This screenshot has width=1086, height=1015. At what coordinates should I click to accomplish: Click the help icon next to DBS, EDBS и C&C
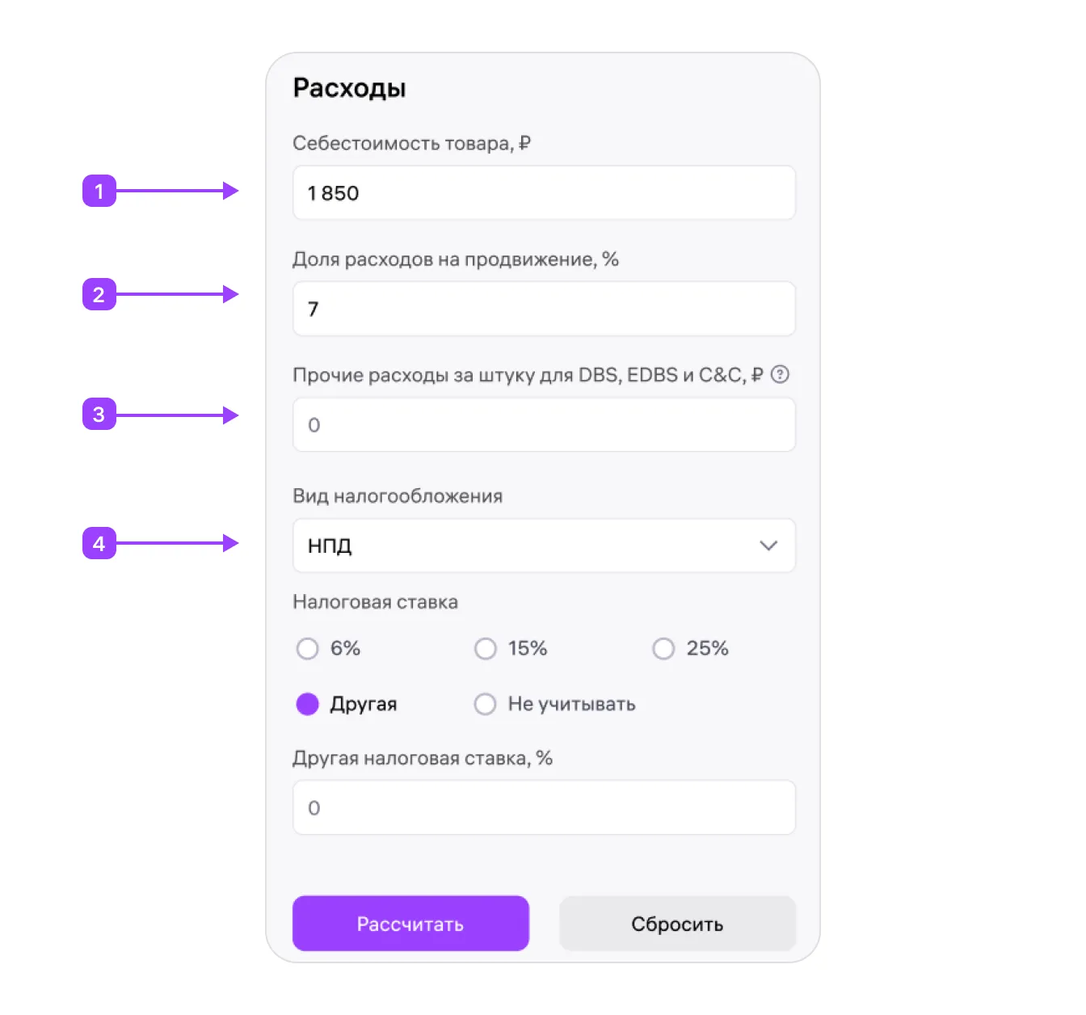780,375
